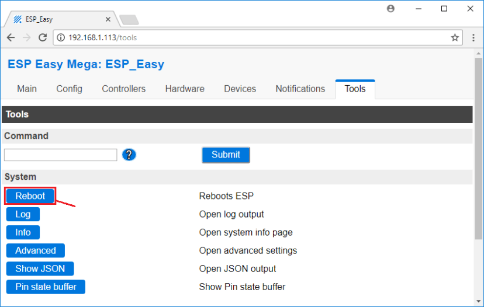The width and height of the screenshot is (484, 307).
Task: Go back using the browser back arrow
Action: [x=11, y=37]
